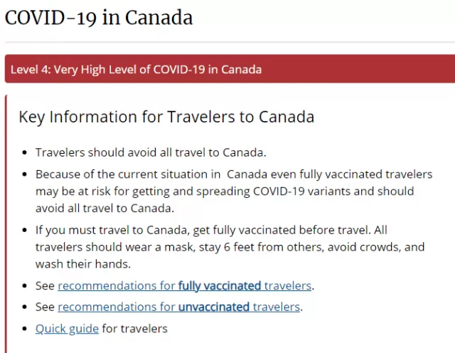Screen dimensions: 455x353
Task: Click the red Level 4 warning banner
Action: [230, 69]
